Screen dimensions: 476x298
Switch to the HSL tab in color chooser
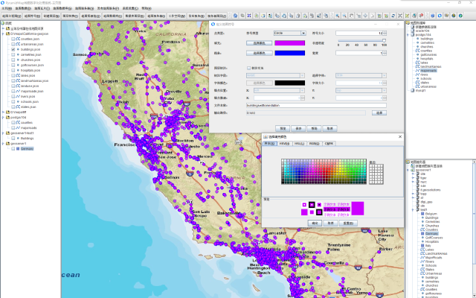[299, 144]
